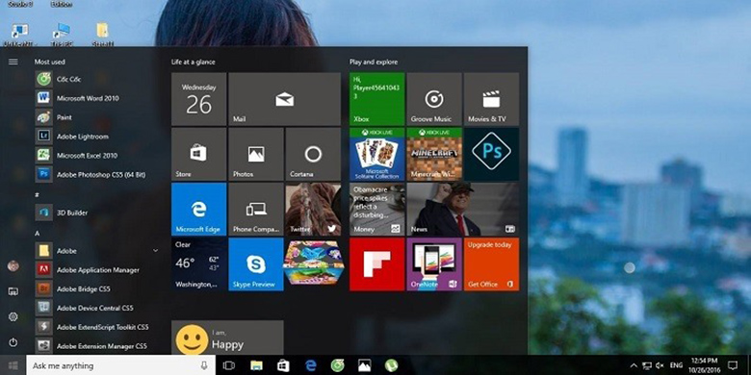Open Groove Music tile
This screenshot has height=375, width=751.
(x=434, y=99)
